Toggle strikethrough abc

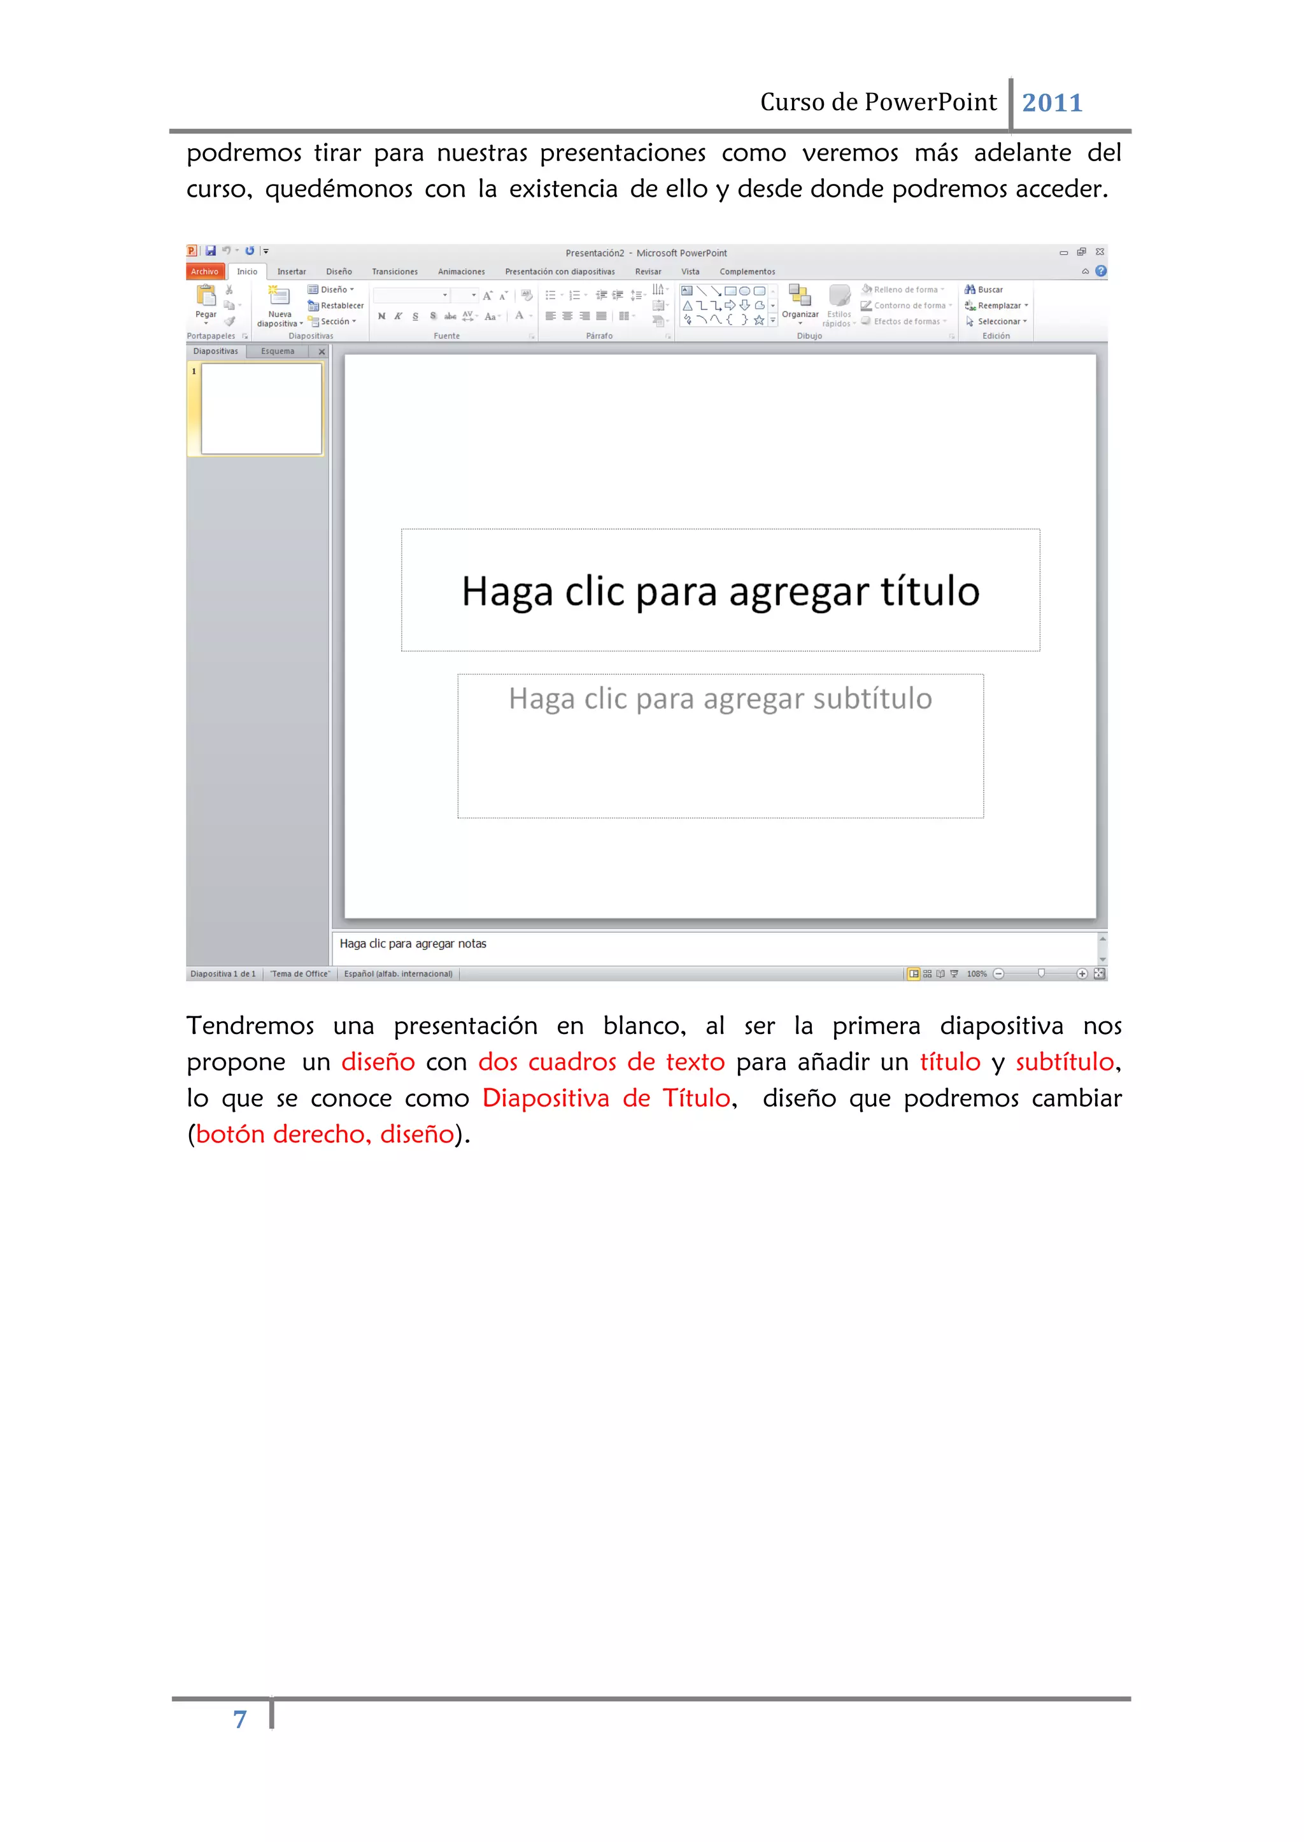(450, 316)
